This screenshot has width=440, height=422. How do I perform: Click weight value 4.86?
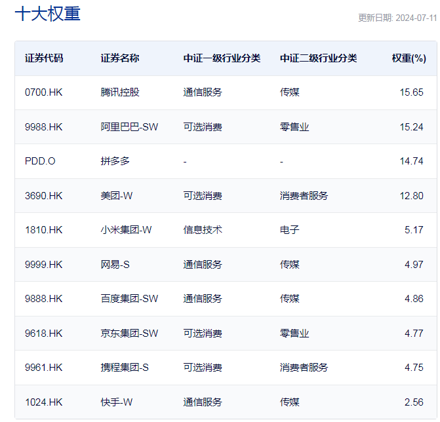[414, 299]
